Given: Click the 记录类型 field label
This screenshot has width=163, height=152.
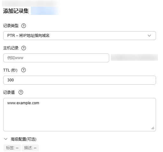Looking at the screenshot, I should [x=11, y=26].
